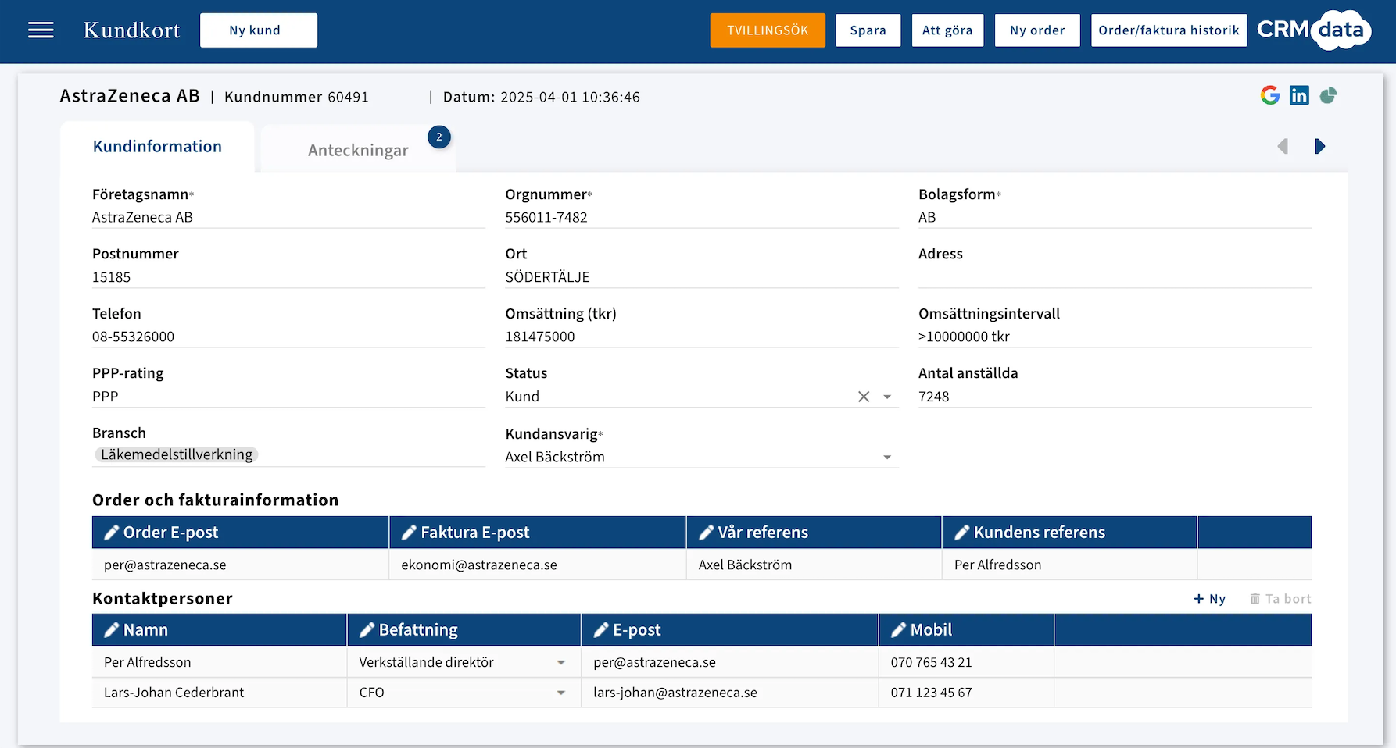This screenshot has height=748, width=1396.
Task: Click contact email per@astrazeneca.se
Action: coord(730,663)
